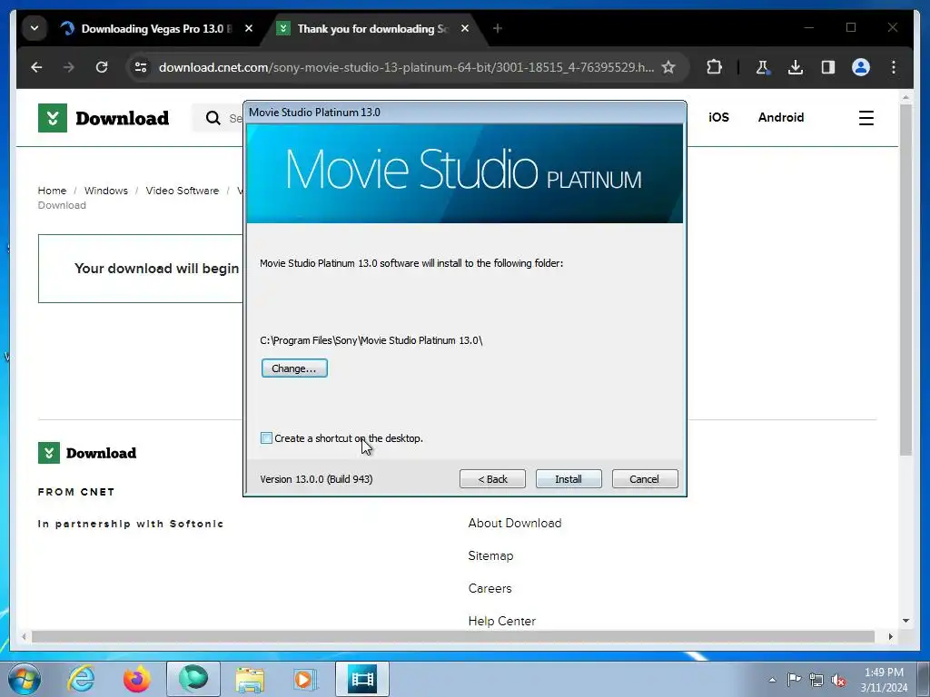
Task: Open the Chrome extensions puzzle icon
Action: pos(715,67)
